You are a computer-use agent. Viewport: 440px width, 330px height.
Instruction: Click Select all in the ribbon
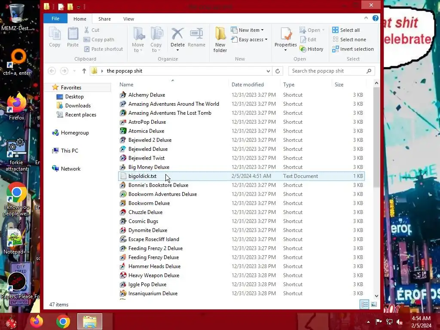346,30
